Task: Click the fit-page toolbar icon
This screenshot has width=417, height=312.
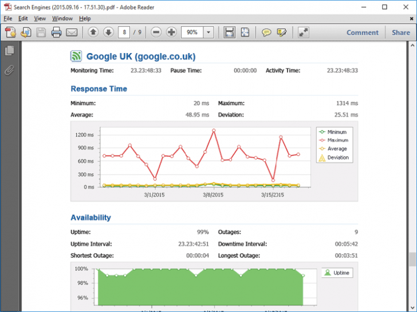Action: click(245, 33)
